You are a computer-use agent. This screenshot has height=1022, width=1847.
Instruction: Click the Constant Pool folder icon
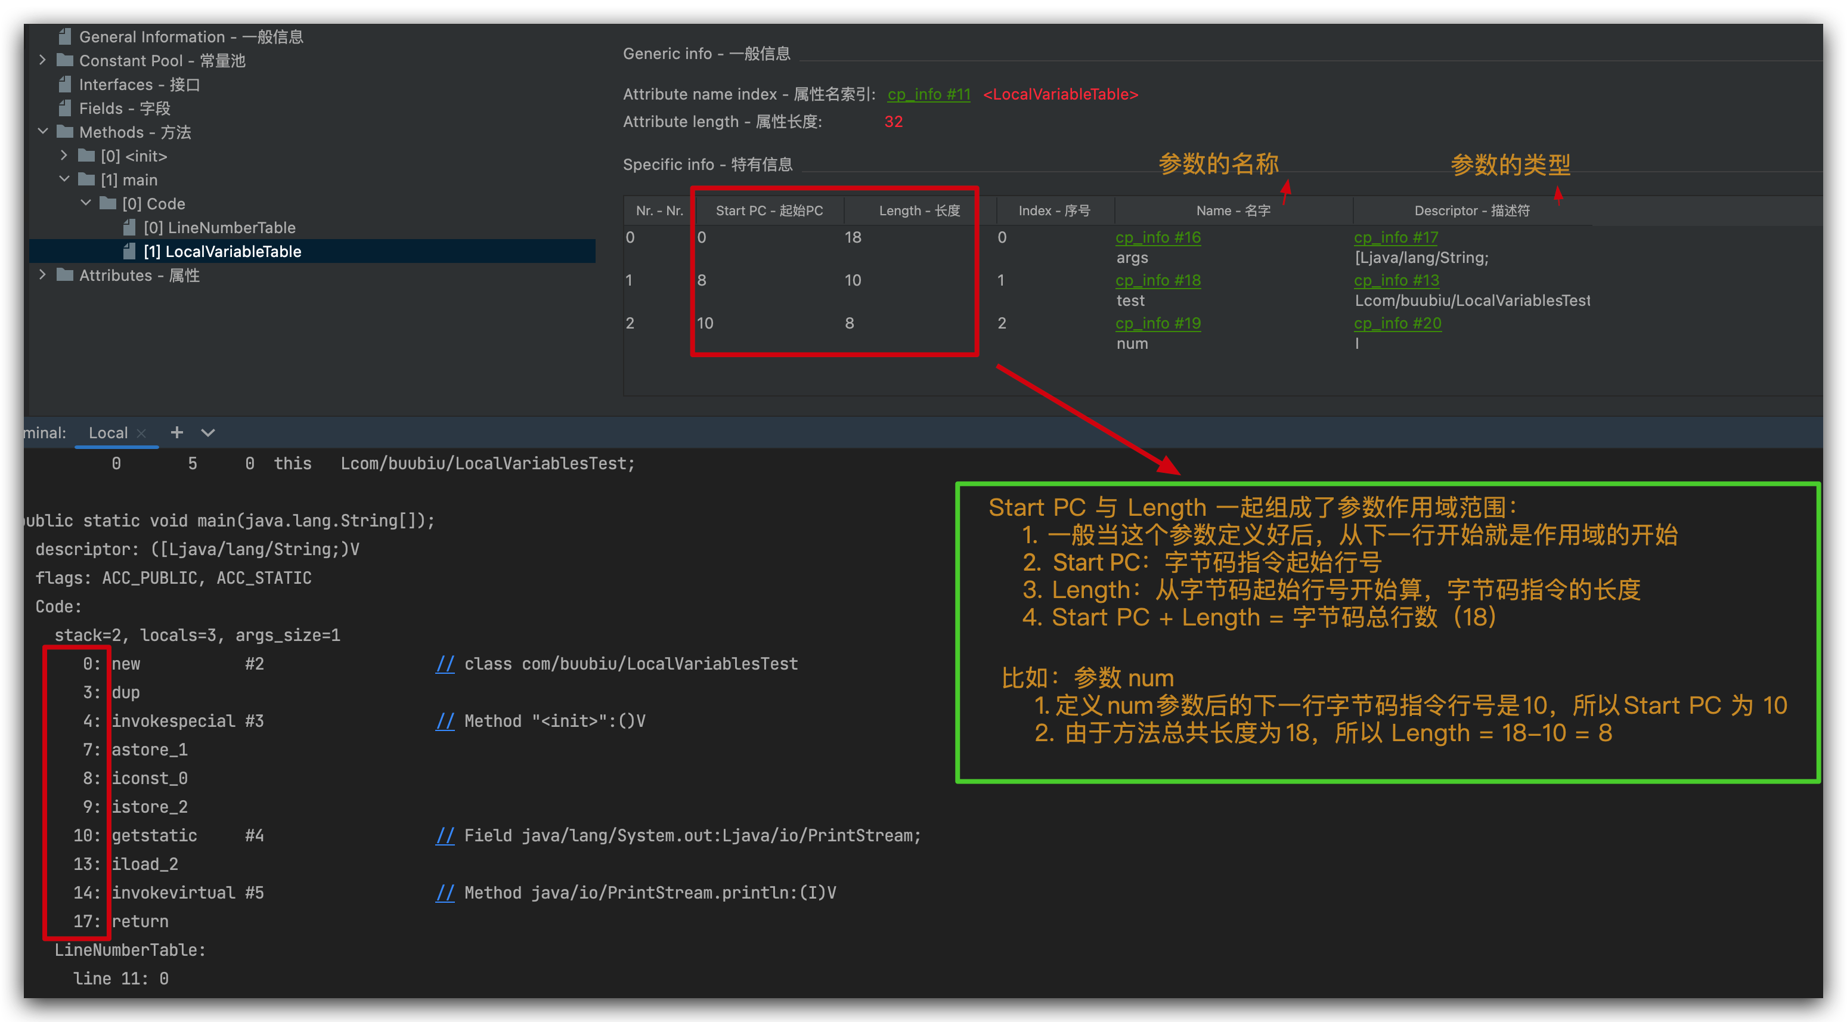65,60
